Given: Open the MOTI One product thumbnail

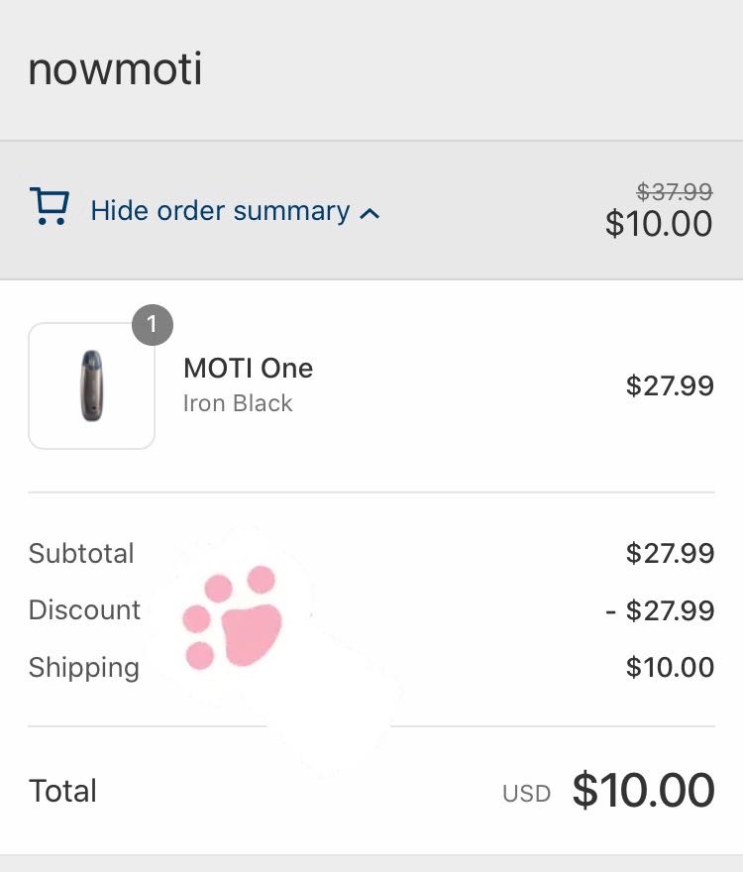Looking at the screenshot, I should [x=91, y=385].
